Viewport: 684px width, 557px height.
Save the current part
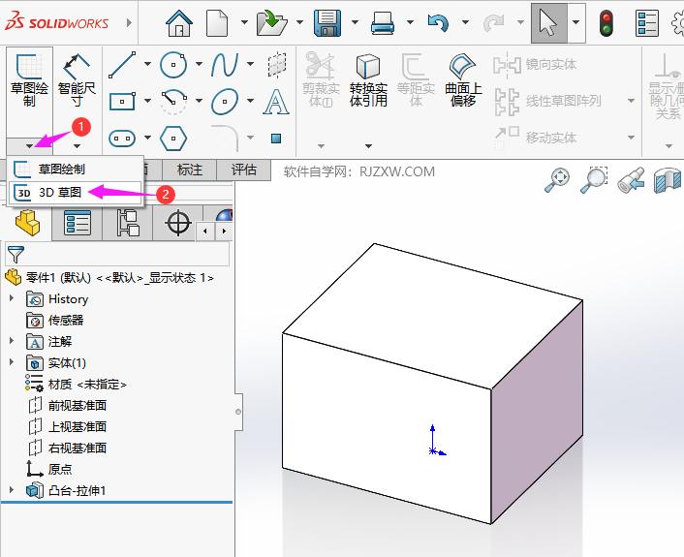pyautogui.click(x=327, y=23)
